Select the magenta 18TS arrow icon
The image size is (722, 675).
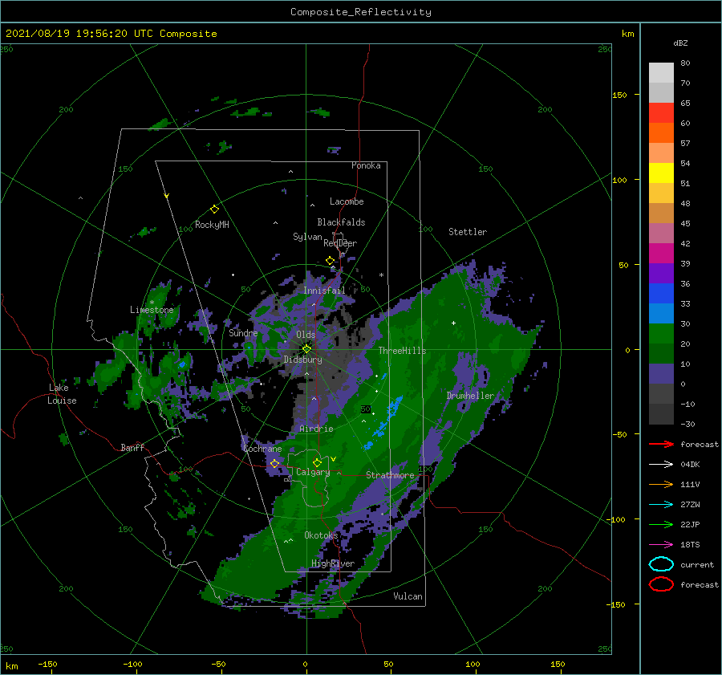[661, 545]
